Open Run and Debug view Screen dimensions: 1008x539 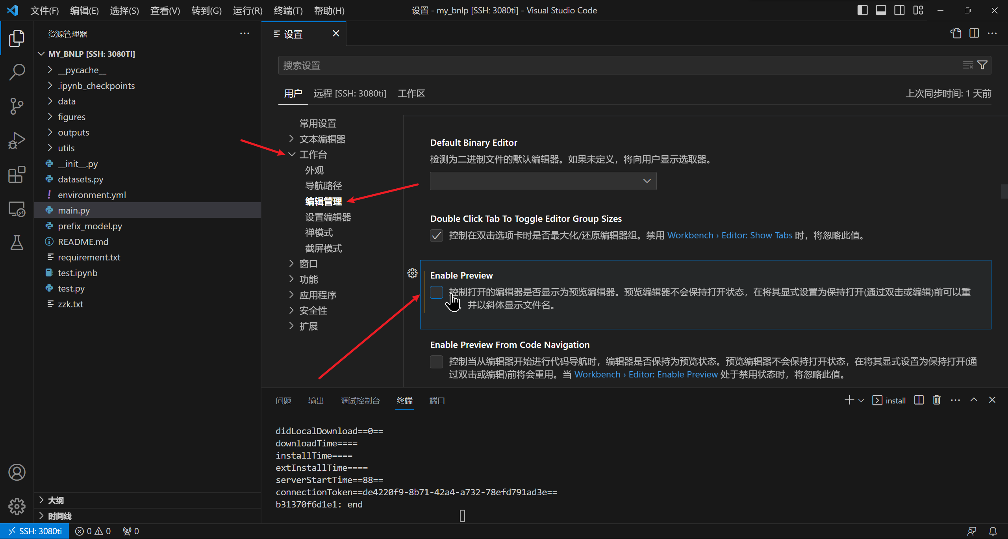coord(17,140)
